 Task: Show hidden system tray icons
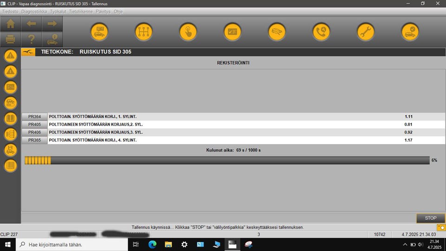pyautogui.click(x=405, y=244)
